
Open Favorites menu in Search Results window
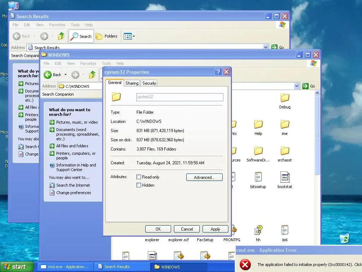click(x=57, y=25)
